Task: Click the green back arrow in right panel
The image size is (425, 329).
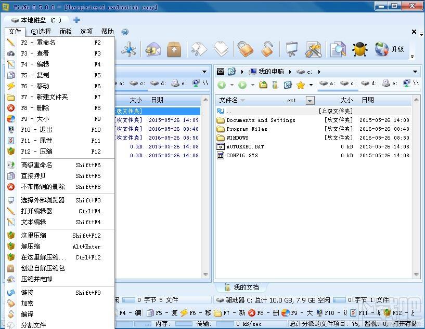Action: click(x=222, y=85)
